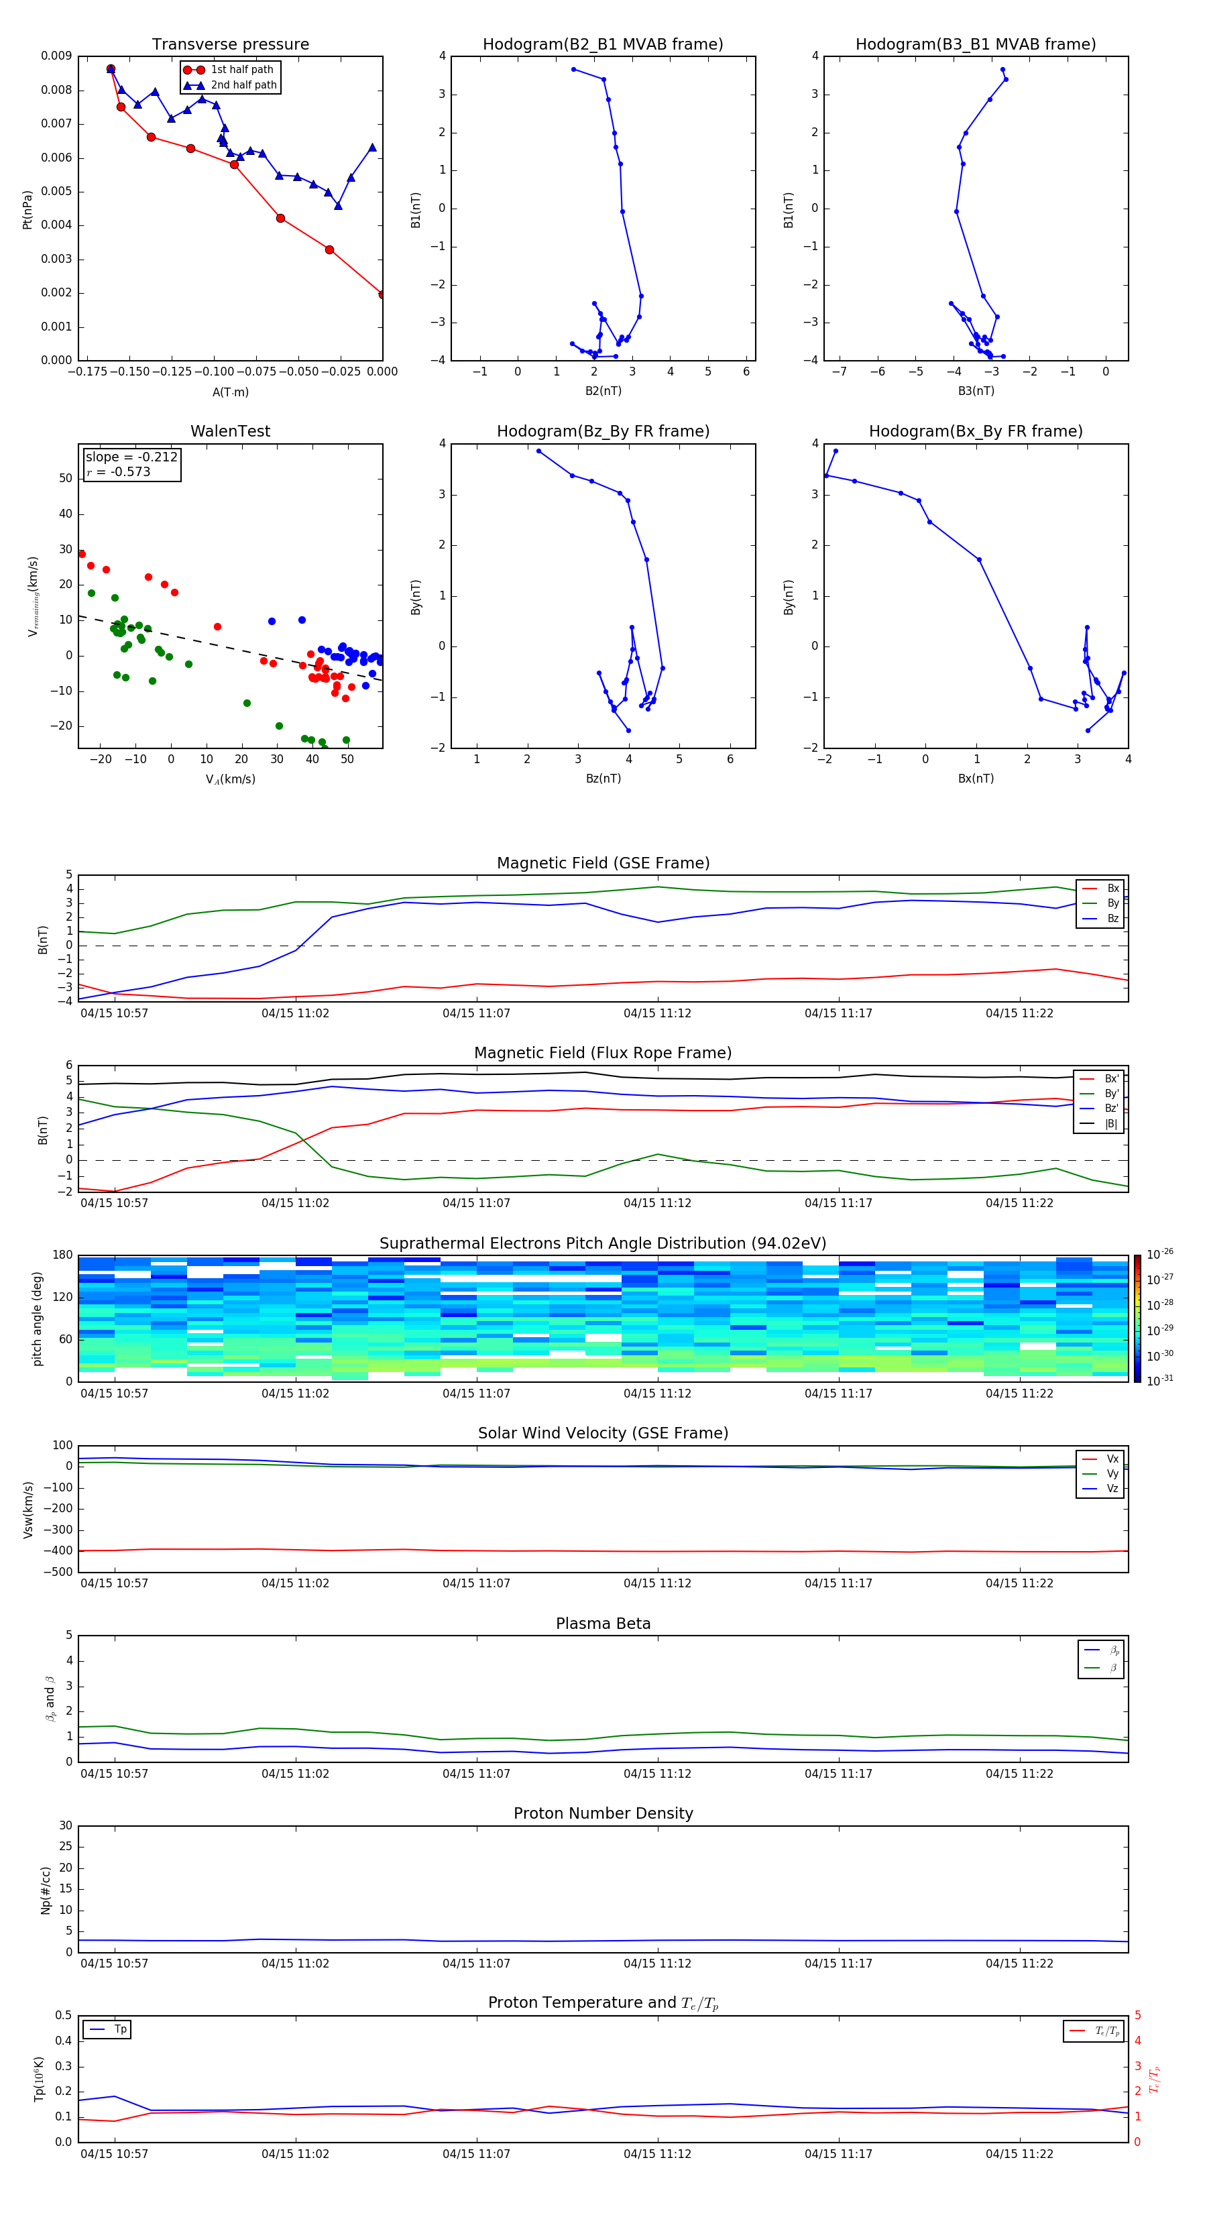
Task: Select the Bz entry in the GSE legend
Action: click(1100, 918)
